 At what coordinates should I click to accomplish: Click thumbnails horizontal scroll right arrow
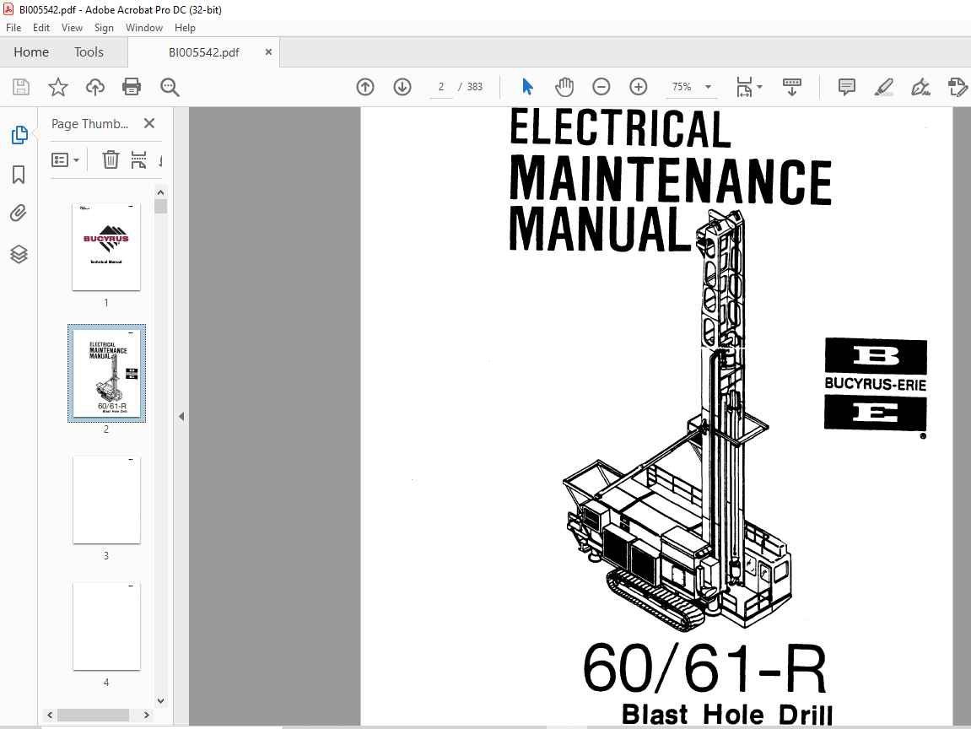tap(146, 715)
